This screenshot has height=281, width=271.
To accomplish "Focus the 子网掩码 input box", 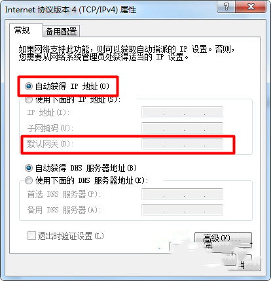I will click(x=182, y=128).
